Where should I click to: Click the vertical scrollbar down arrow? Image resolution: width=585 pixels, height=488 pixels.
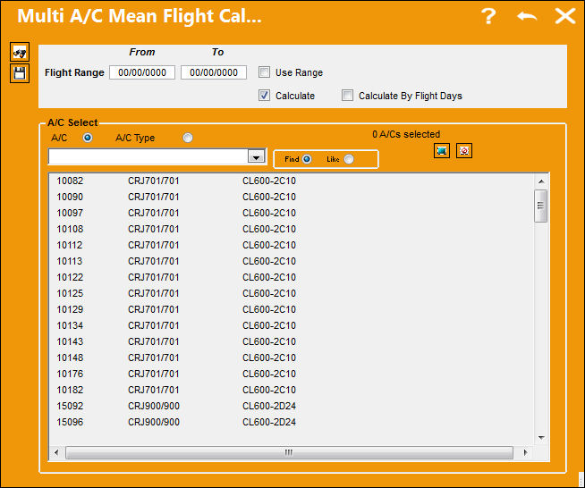pos(541,437)
